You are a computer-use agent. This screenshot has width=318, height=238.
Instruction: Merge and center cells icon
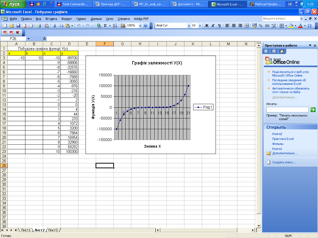[247, 26]
